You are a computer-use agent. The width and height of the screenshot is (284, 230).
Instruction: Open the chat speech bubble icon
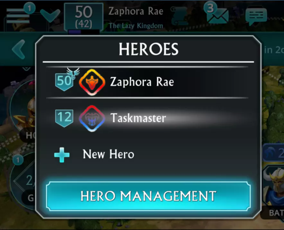(x=256, y=16)
